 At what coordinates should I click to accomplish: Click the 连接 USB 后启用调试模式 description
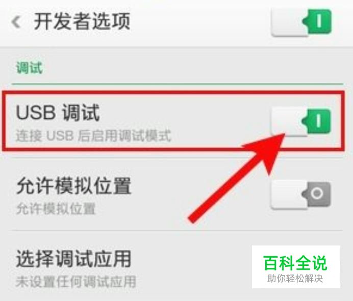tap(93, 135)
